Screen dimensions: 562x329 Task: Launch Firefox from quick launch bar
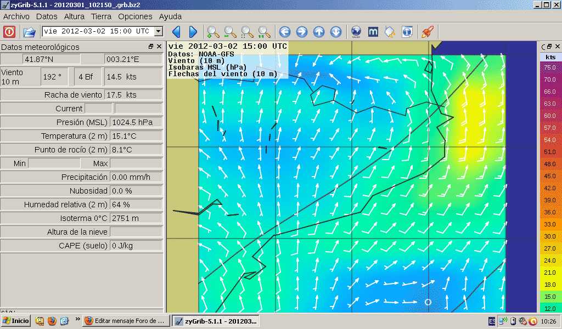tap(52, 321)
